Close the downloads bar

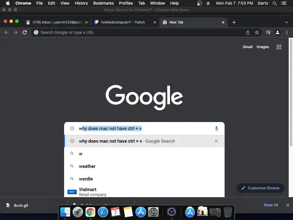click(288, 205)
